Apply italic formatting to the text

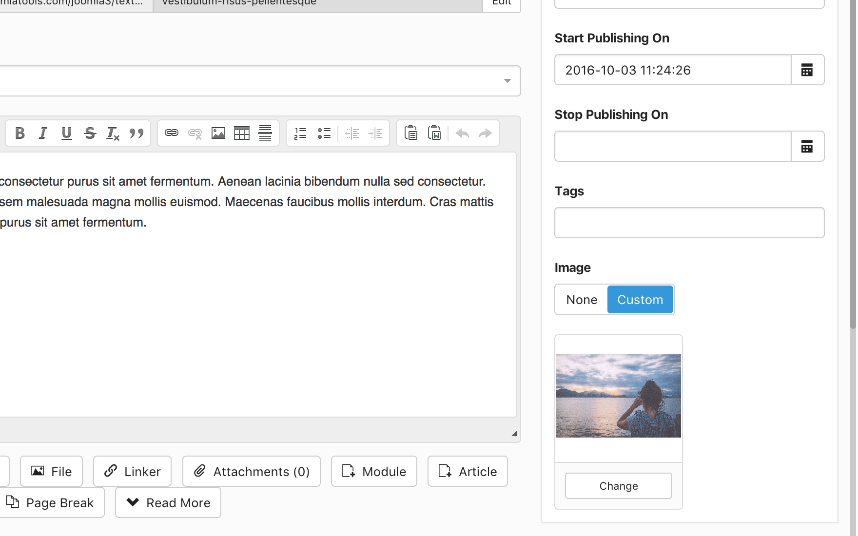tap(43, 133)
